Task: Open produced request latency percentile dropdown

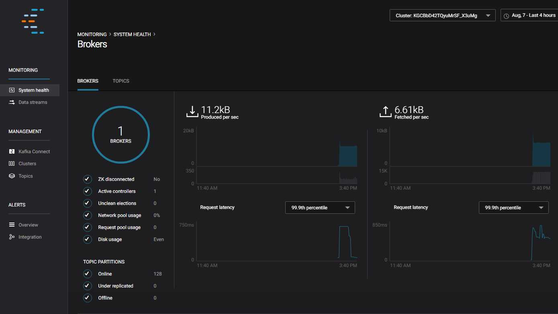Action: click(320, 208)
